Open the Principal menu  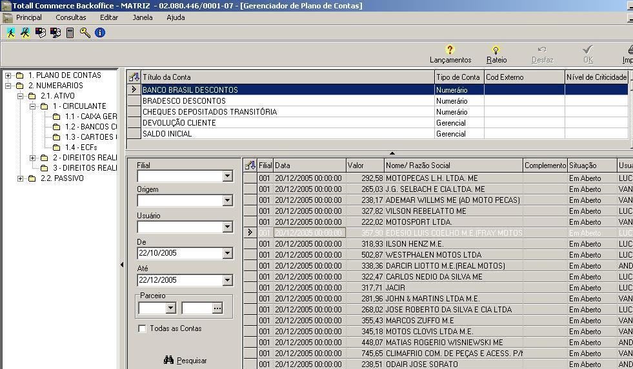(28, 18)
